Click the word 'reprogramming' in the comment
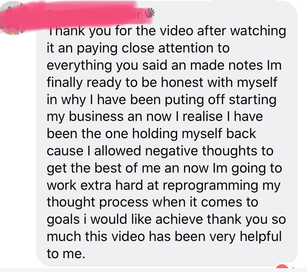Image resolution: width=307 pixels, height=272 pixels. 211,186
